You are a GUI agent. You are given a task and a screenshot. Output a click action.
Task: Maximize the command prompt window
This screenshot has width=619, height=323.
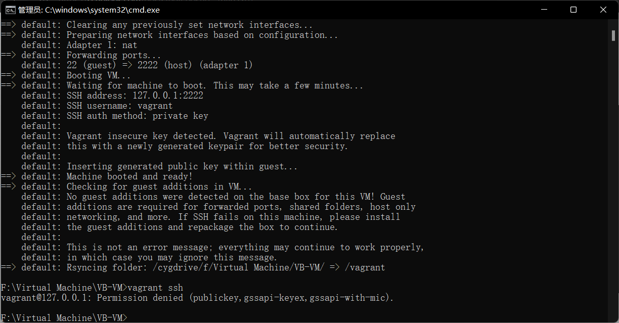coord(573,10)
